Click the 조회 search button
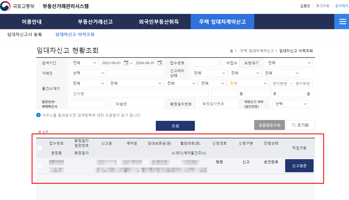The width and height of the screenshot is (349, 200). 175,126
